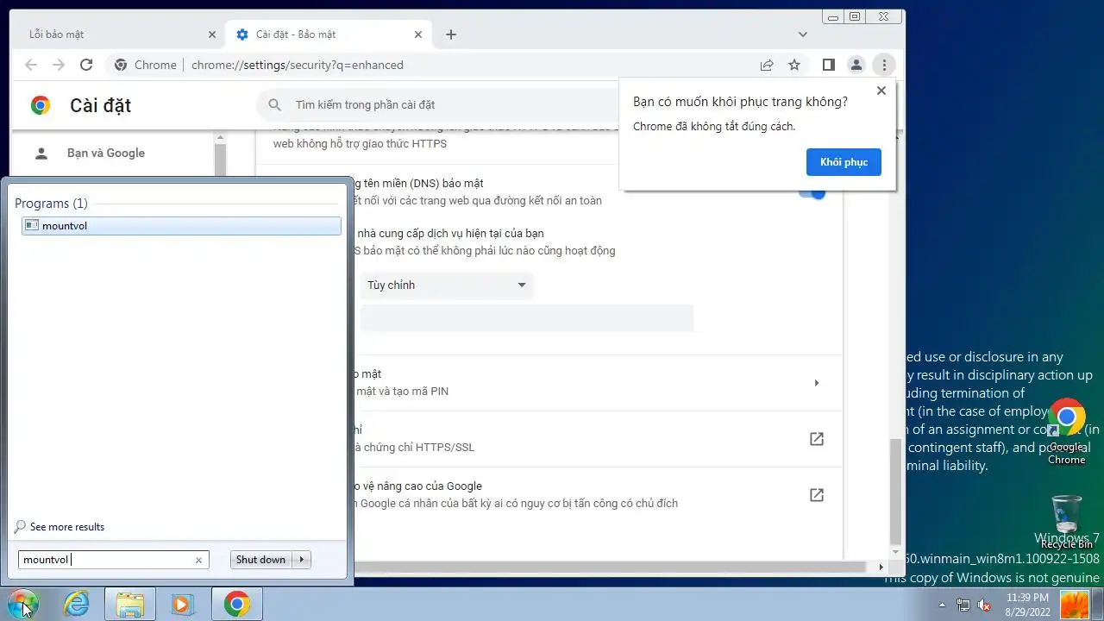Viewport: 1104px width, 621px height.
Task: Open the Chrome three-dot menu
Action: click(883, 65)
